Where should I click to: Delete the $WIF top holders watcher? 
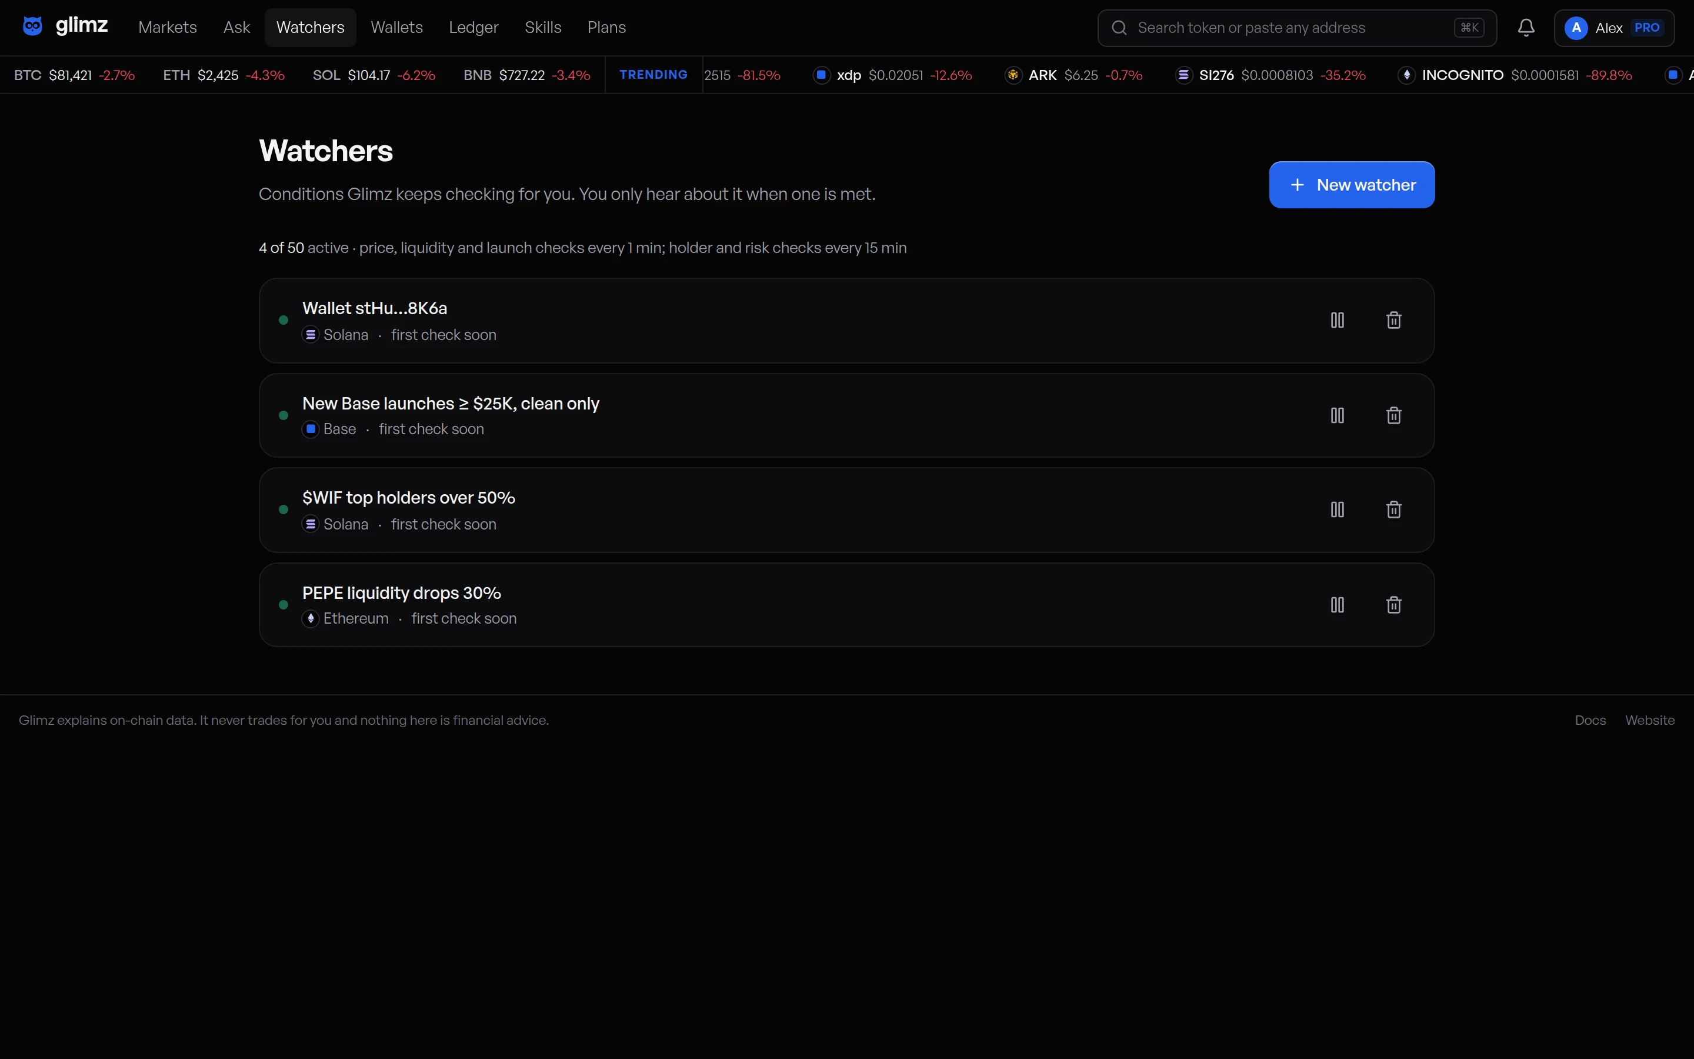(1393, 509)
